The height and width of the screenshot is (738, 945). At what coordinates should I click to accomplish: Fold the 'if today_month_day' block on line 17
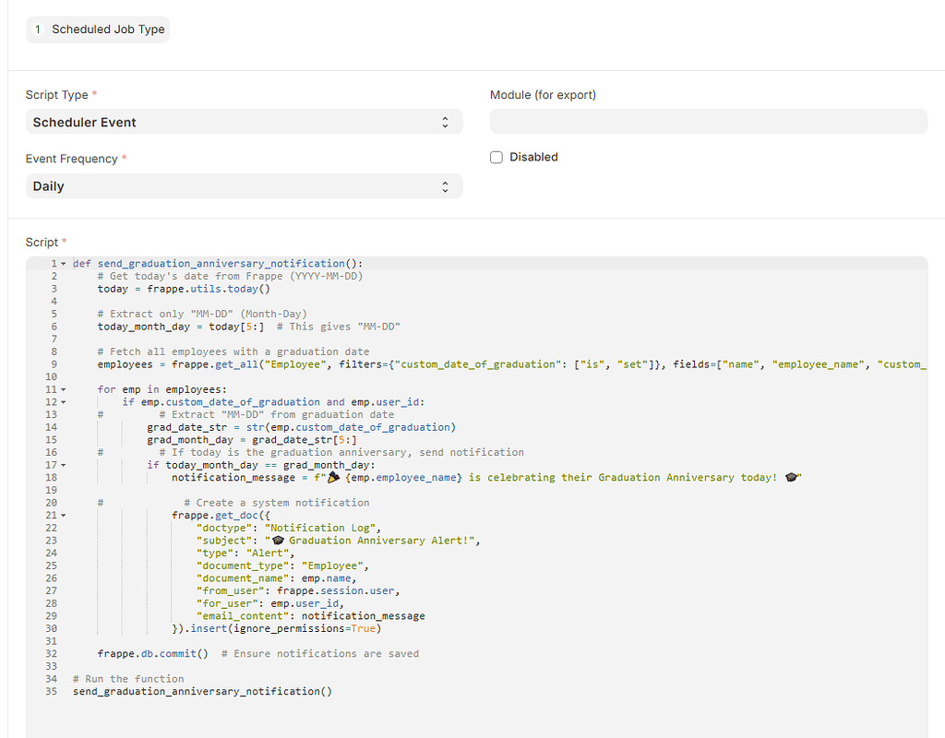(x=63, y=465)
